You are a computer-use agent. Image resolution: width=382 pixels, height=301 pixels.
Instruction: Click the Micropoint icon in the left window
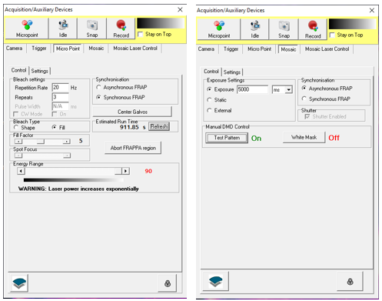[27, 25]
